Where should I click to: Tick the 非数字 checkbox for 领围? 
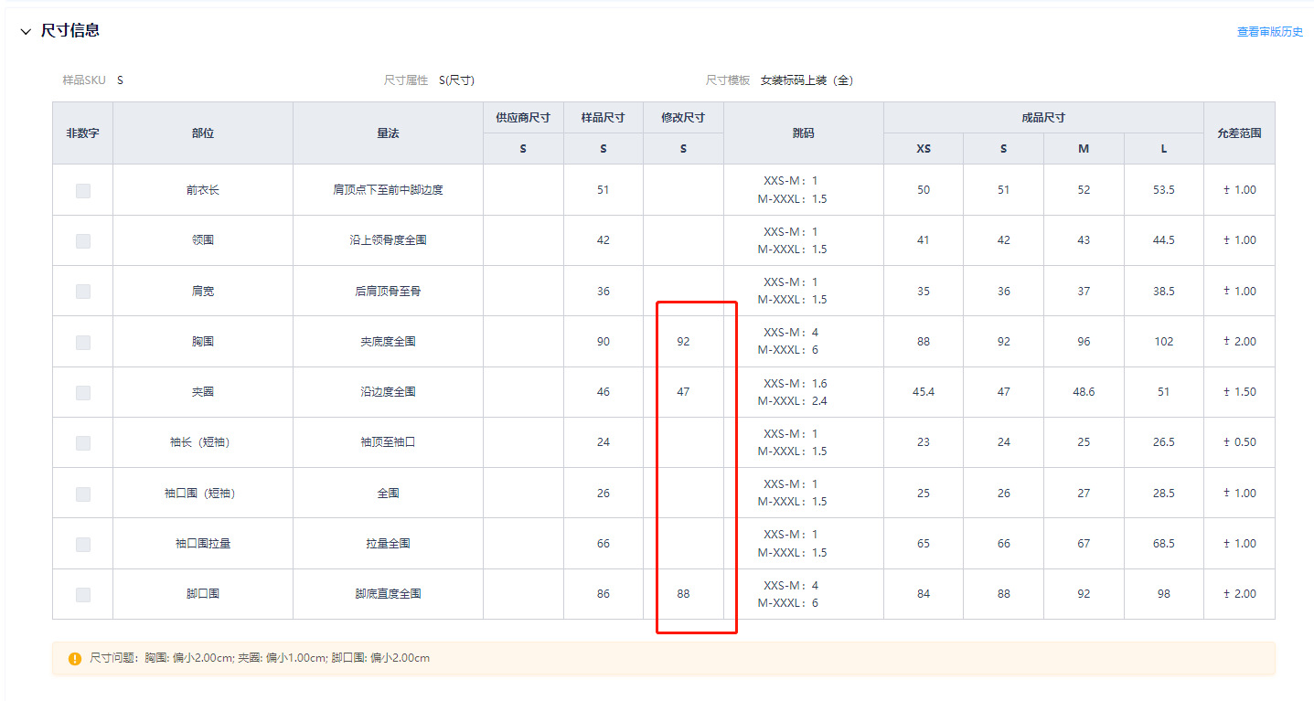pyautogui.click(x=83, y=240)
